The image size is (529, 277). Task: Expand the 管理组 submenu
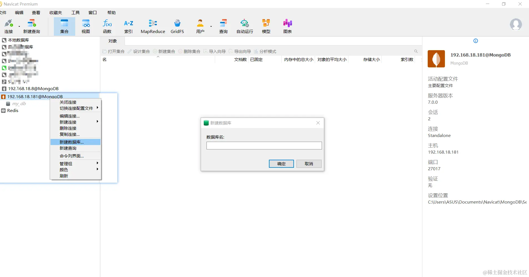(x=75, y=164)
